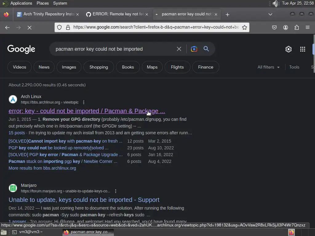Viewport: 315px width, 236px height.
Task: Expand All filters dropdown
Action: tap(268, 67)
